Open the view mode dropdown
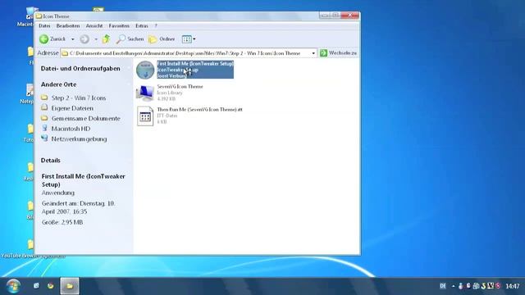 click(189, 39)
